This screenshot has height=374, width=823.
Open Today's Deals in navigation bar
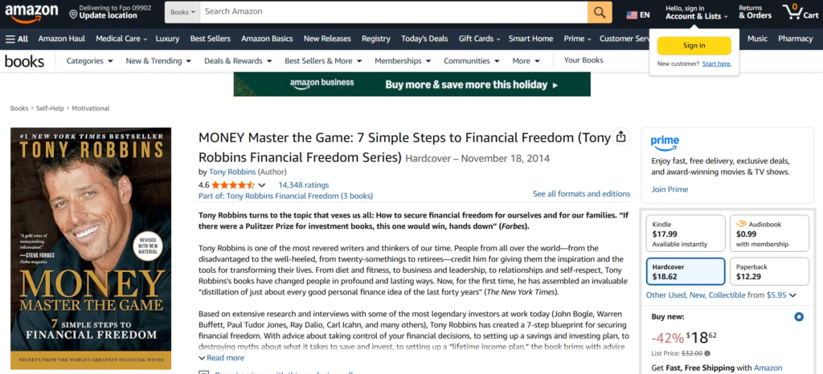click(x=424, y=39)
